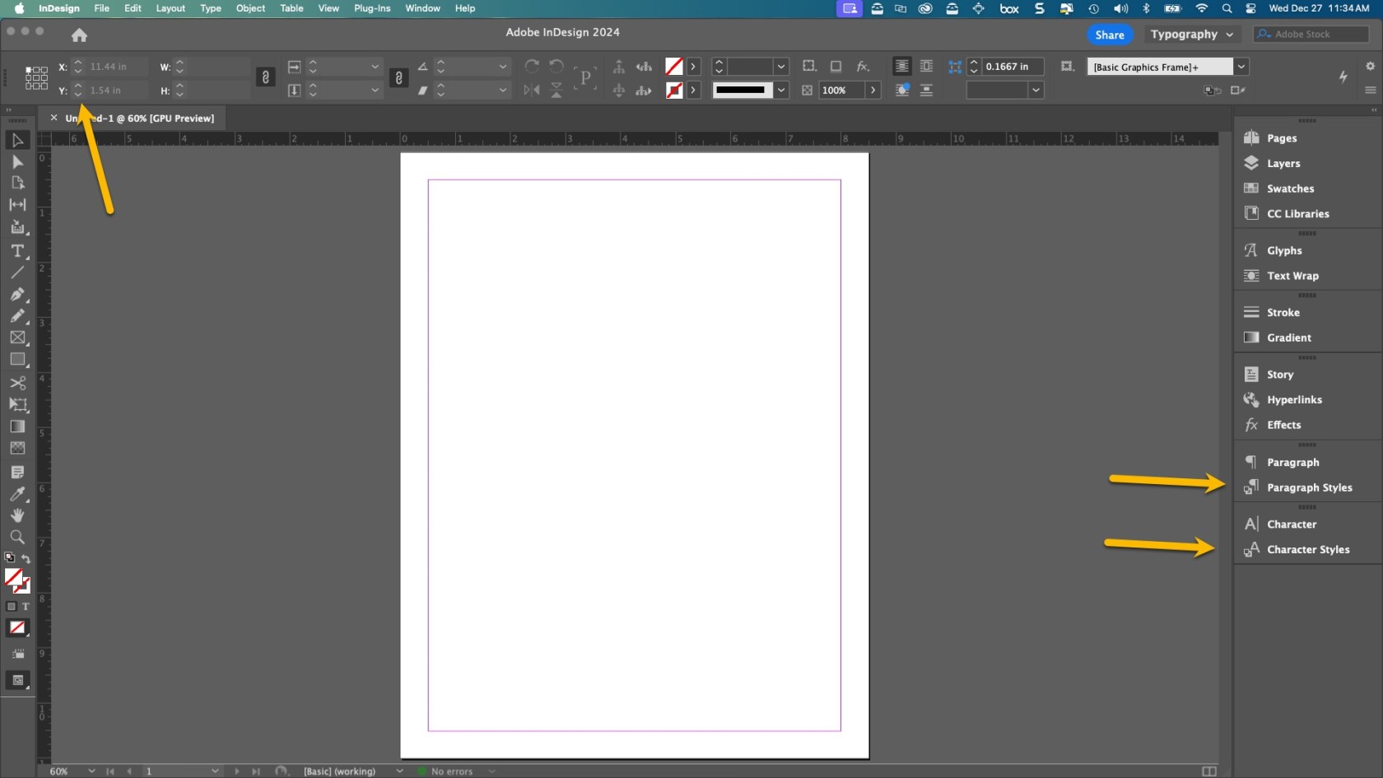Click the fill color swatch in control bar
Screen dimensions: 1383x778
point(673,66)
